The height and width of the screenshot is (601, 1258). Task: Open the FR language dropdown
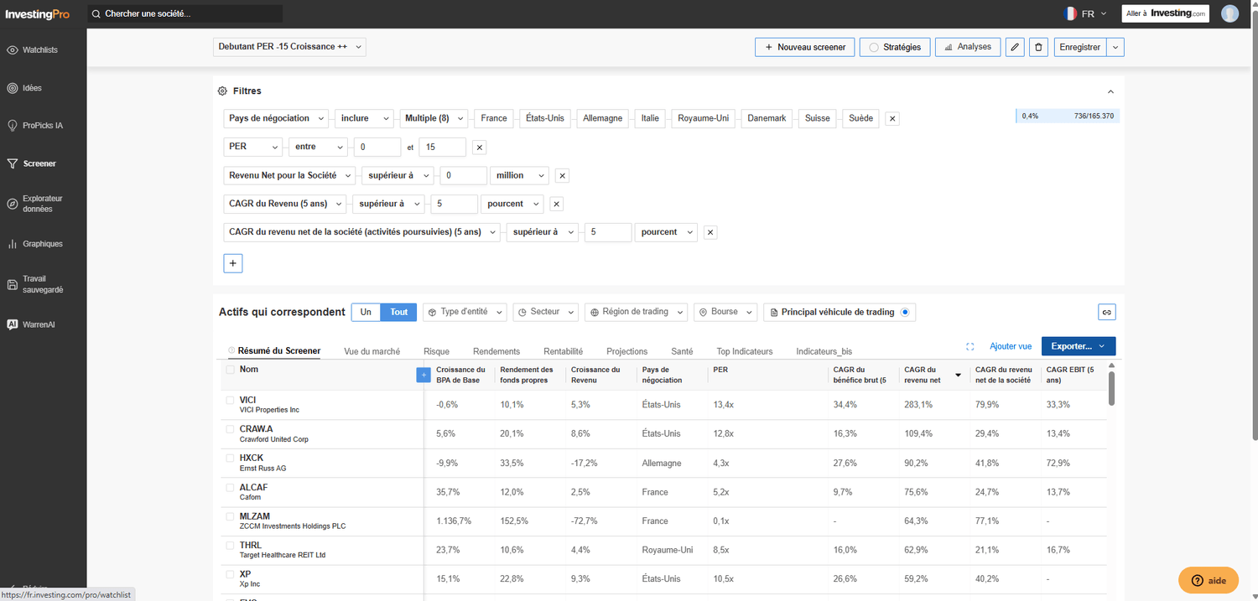pos(1086,13)
